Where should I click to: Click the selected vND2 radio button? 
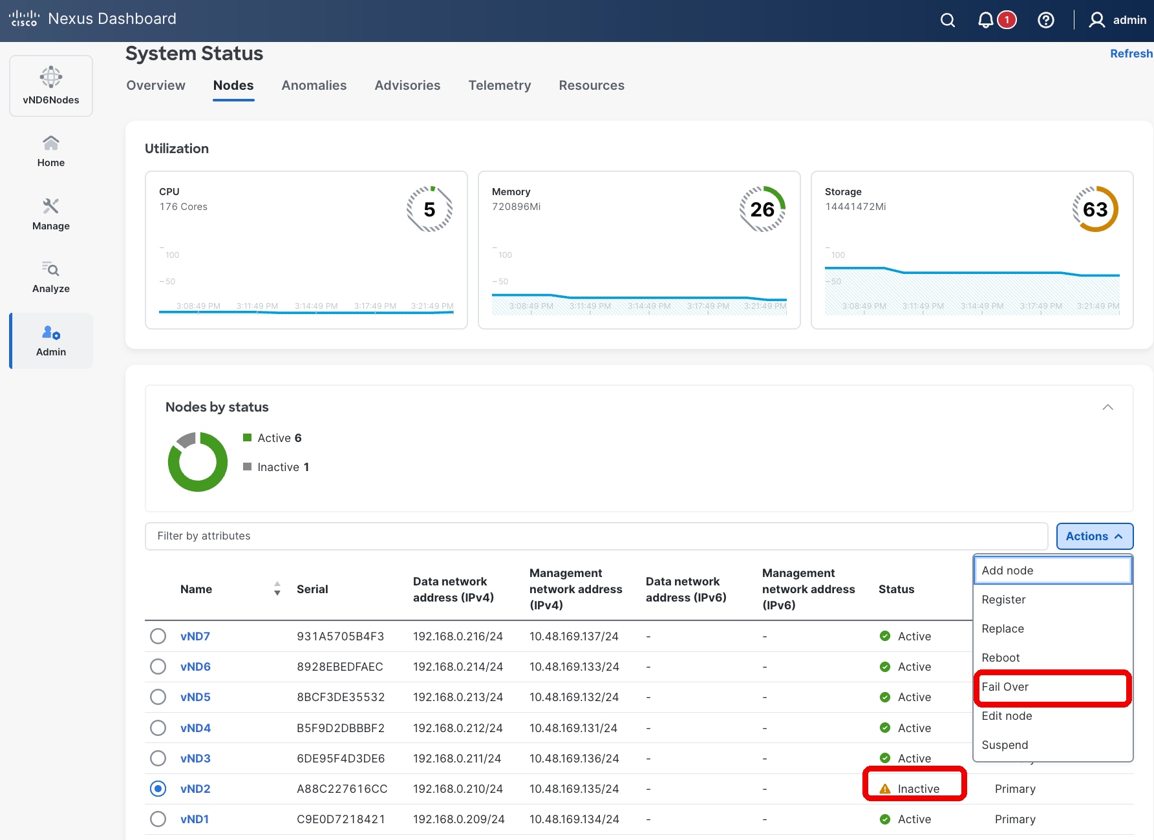158,788
